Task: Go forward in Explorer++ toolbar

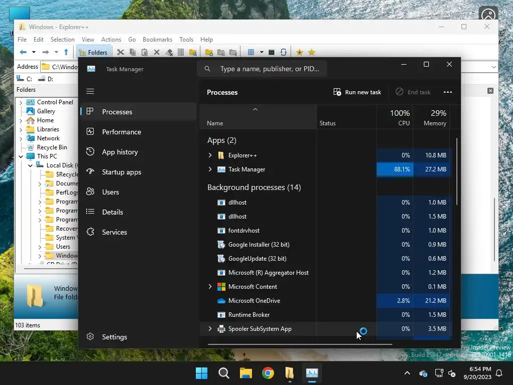Action: pyautogui.click(x=46, y=52)
